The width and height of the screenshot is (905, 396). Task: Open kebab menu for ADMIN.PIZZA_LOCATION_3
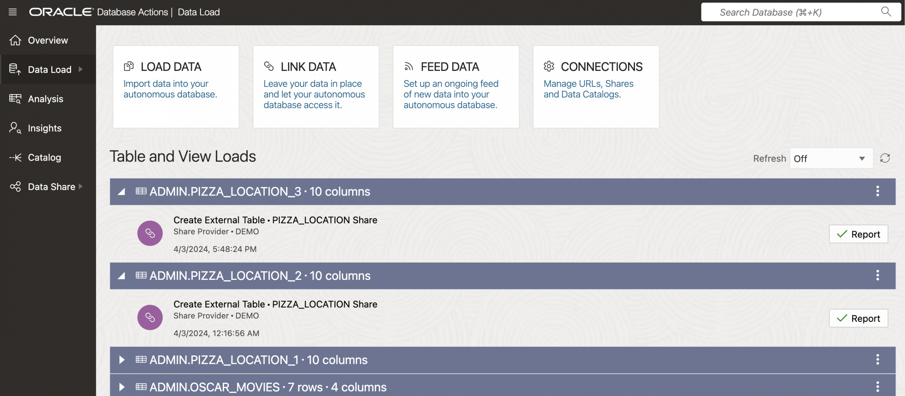point(877,191)
